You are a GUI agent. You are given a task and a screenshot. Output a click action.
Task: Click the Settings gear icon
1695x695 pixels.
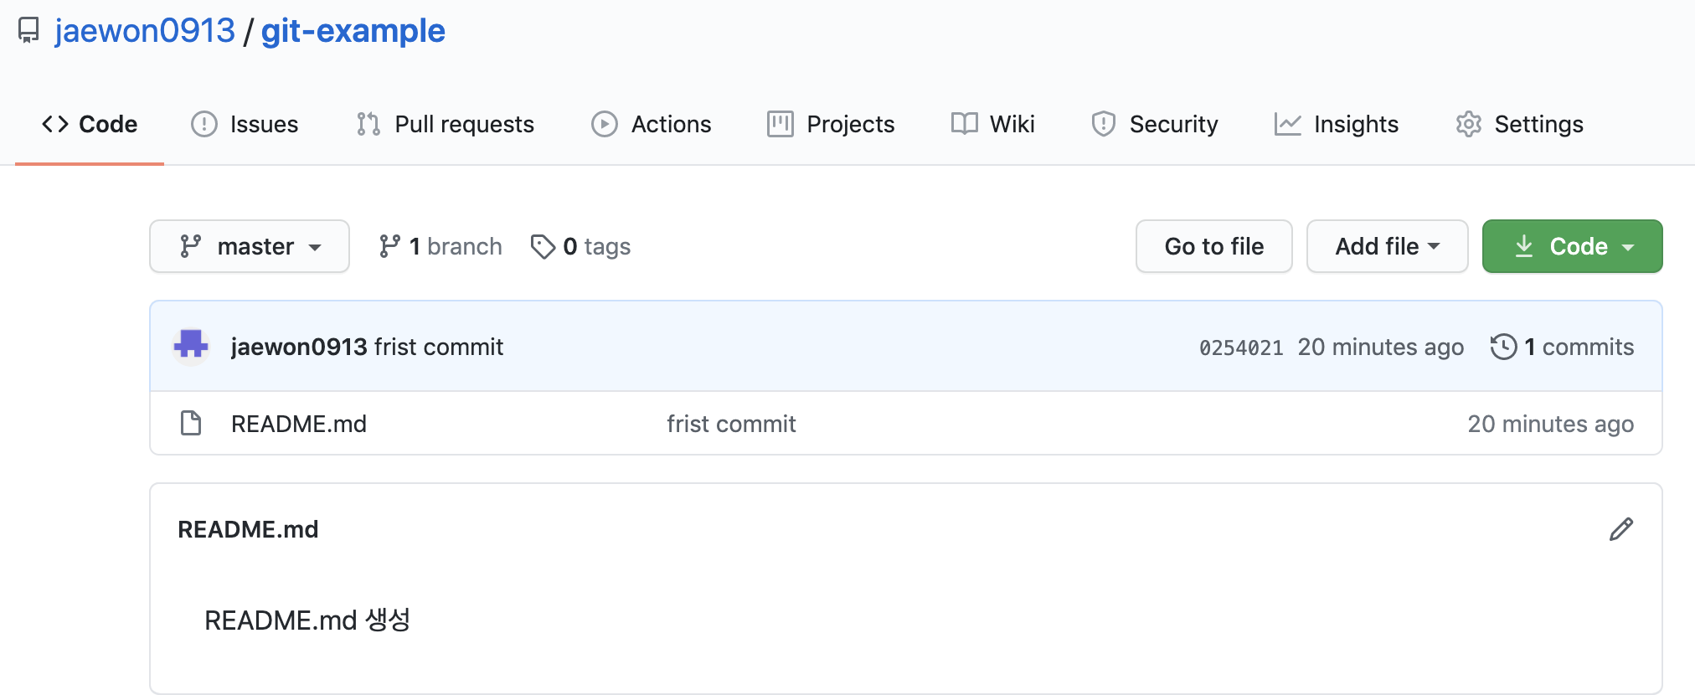(1469, 124)
